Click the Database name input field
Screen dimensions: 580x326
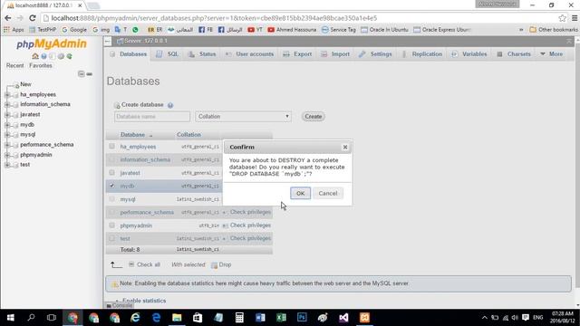coord(152,117)
